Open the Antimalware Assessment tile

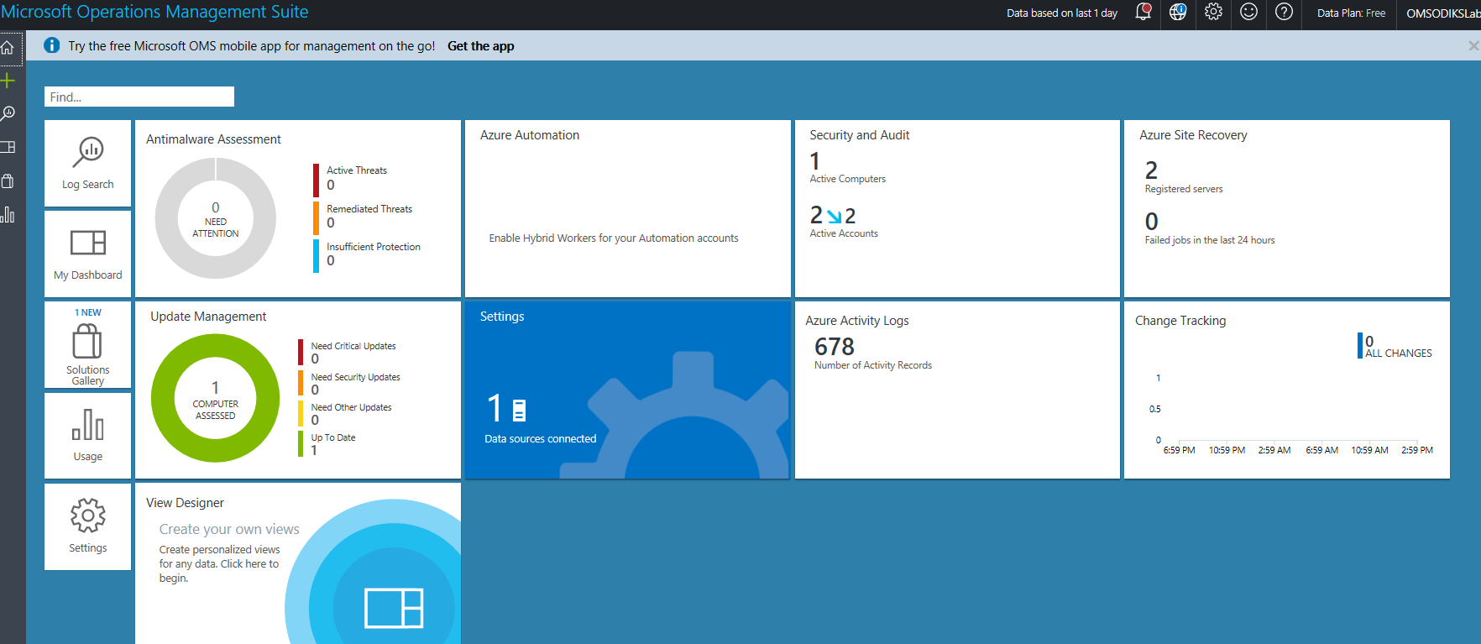[x=298, y=208]
